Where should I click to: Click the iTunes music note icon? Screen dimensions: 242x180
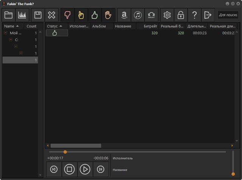(x=138, y=15)
